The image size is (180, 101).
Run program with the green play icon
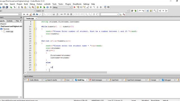tap(41, 7)
